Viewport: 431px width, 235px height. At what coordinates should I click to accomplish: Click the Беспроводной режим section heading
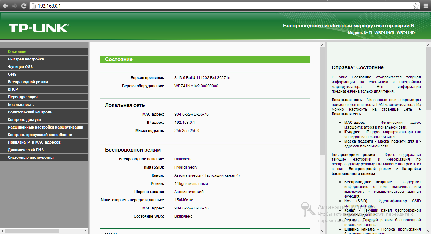coord(133,150)
